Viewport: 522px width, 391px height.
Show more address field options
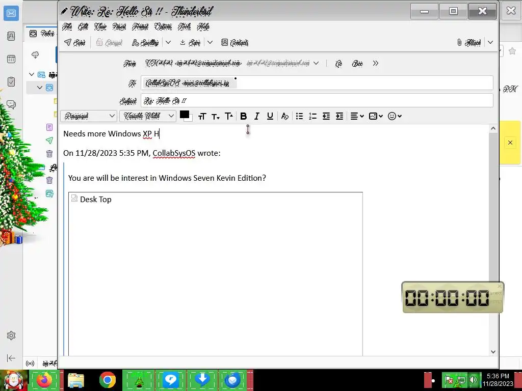coord(376,63)
